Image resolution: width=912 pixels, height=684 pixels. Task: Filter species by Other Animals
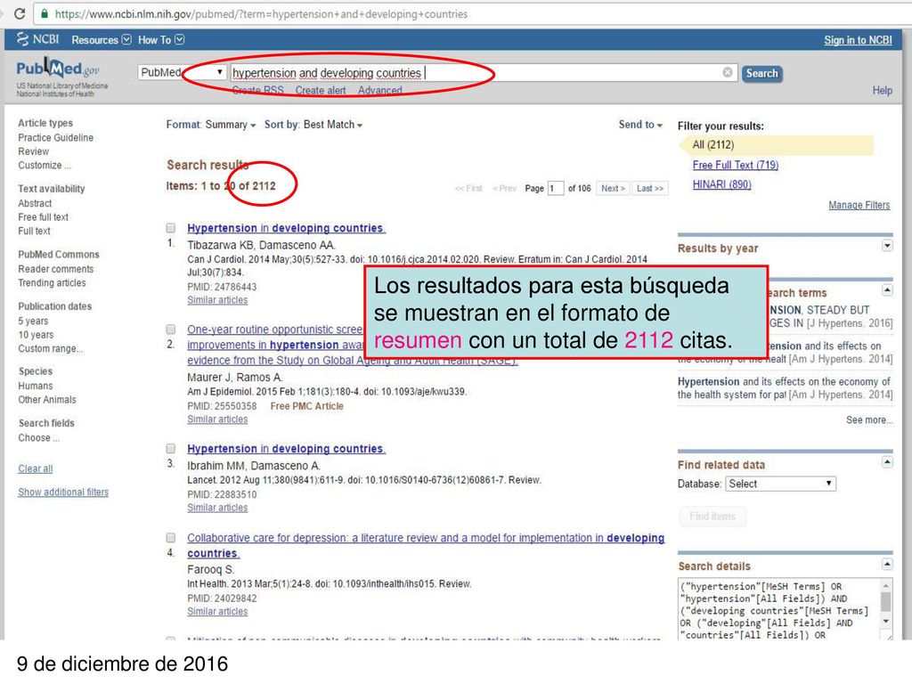[x=47, y=400]
